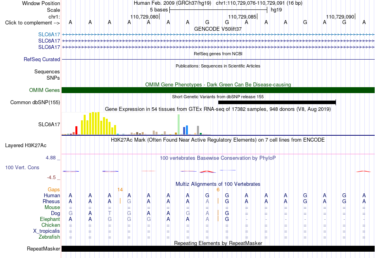The width and height of the screenshot is (375, 258).
Task: Click 'Publications: Sequences in Scientific Articles' title
Action: (x=218, y=66)
